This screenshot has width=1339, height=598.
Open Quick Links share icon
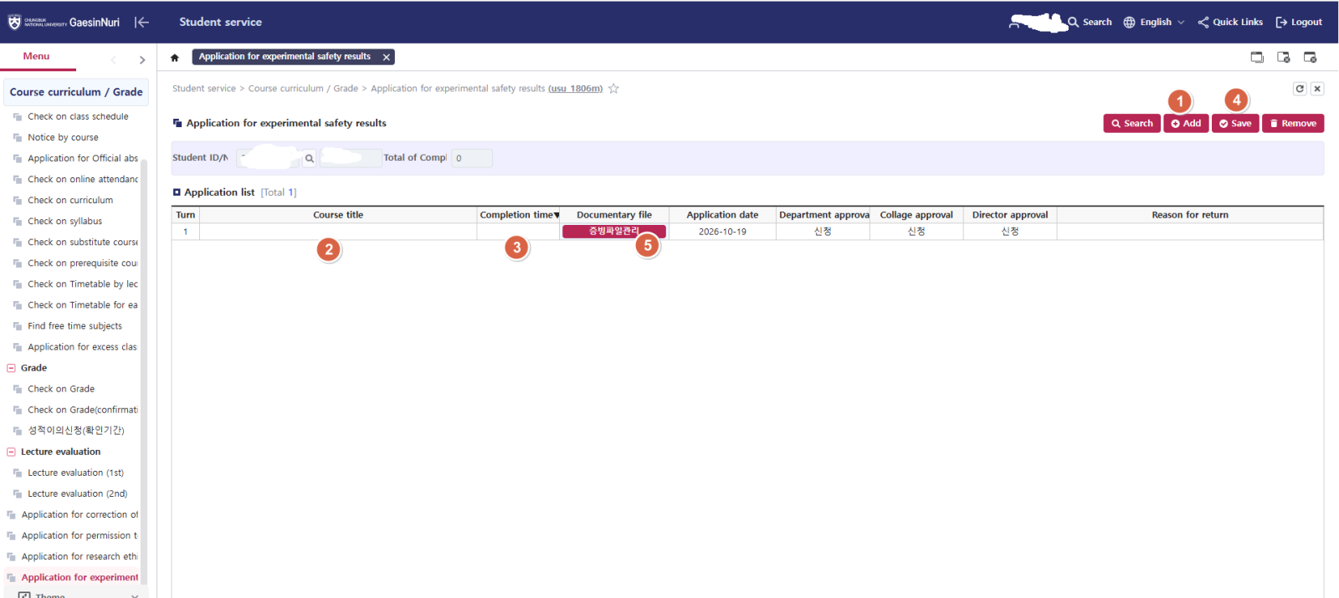(1203, 23)
